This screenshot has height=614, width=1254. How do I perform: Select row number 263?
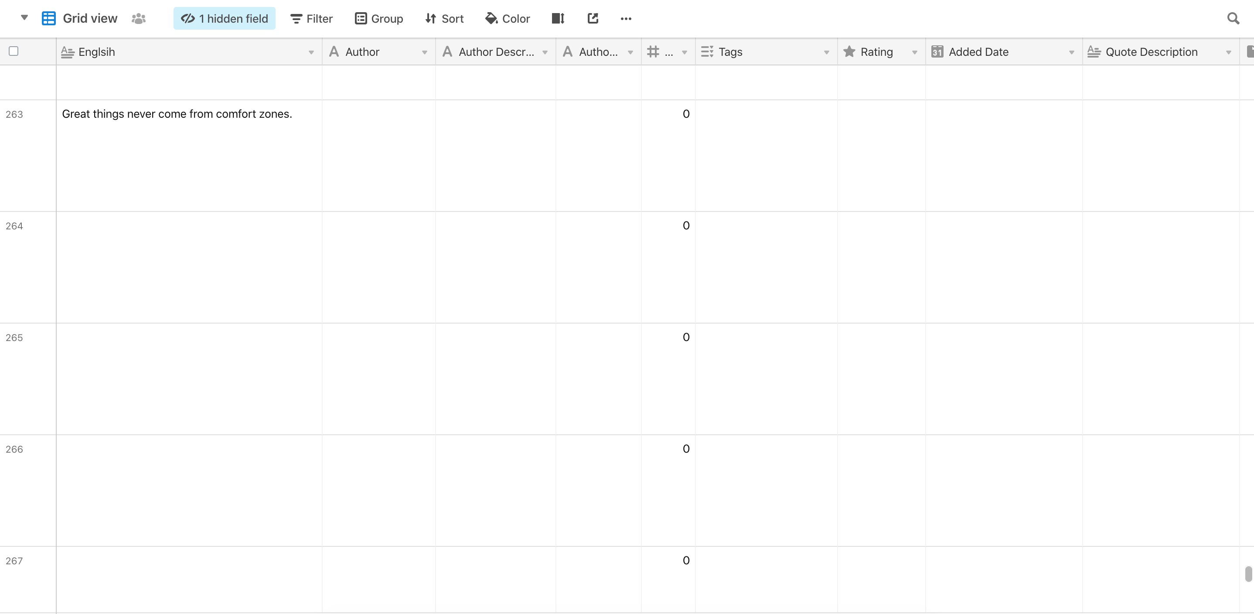pos(14,114)
